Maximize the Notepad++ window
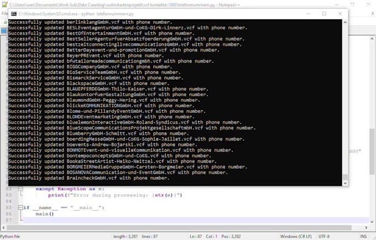The height and width of the screenshot is (240, 376). tap(352, 4)
